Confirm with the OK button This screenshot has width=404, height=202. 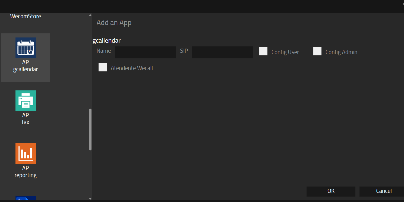pyautogui.click(x=331, y=191)
